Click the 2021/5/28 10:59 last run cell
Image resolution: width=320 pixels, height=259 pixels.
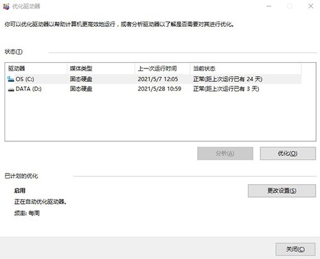pyautogui.click(x=159, y=89)
